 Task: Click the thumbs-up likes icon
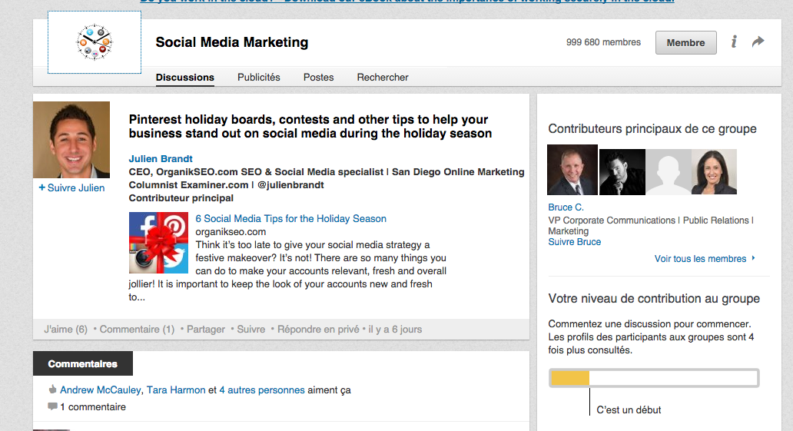(52, 389)
